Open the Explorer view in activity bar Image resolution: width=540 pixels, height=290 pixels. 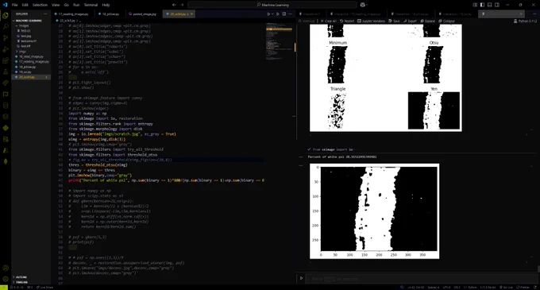click(6, 16)
